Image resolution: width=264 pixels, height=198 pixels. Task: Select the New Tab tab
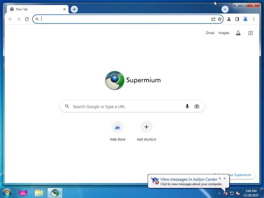[x=38, y=9]
